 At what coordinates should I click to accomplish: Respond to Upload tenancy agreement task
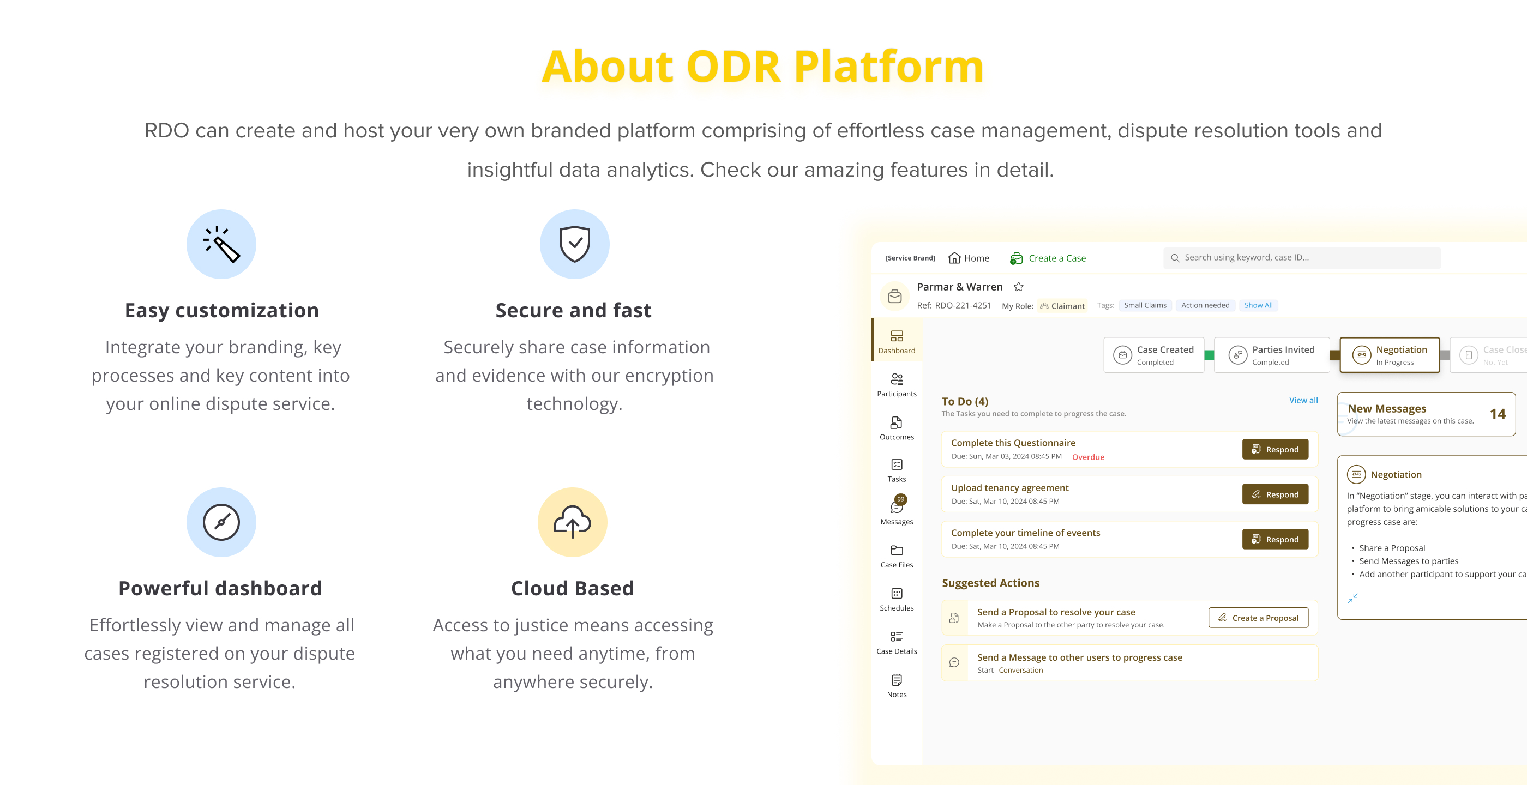1274,494
